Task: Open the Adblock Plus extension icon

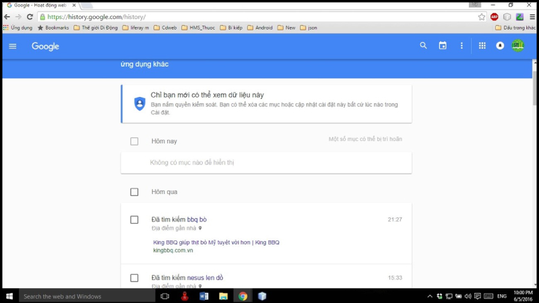Action: coord(495,17)
